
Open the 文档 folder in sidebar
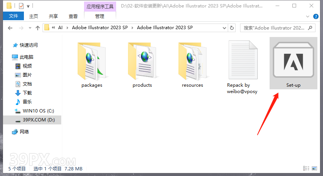pos(24,84)
